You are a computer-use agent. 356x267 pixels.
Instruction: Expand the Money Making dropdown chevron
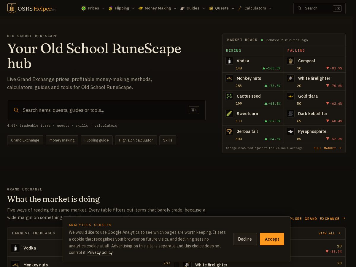(x=175, y=8)
